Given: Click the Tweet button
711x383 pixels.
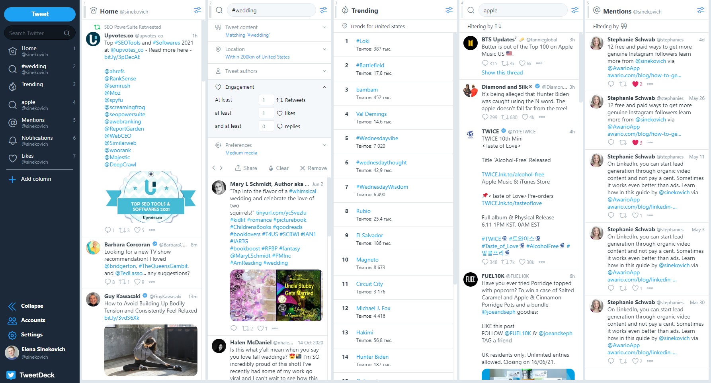Looking at the screenshot, I should (x=40, y=14).
